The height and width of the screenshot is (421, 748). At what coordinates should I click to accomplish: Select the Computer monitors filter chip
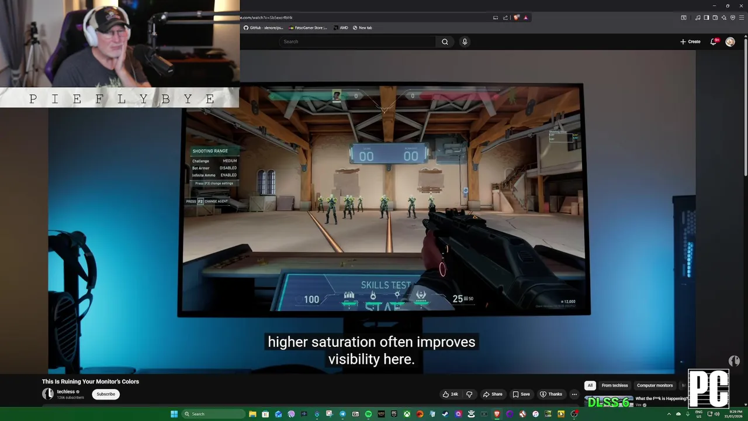point(654,385)
